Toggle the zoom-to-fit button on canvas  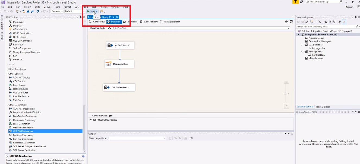(286, 106)
